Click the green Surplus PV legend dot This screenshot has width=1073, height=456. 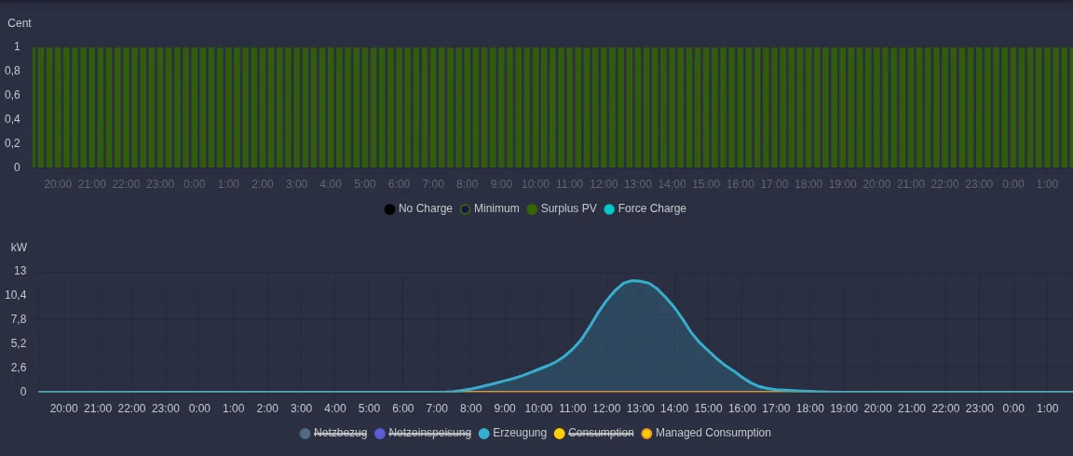(x=532, y=209)
